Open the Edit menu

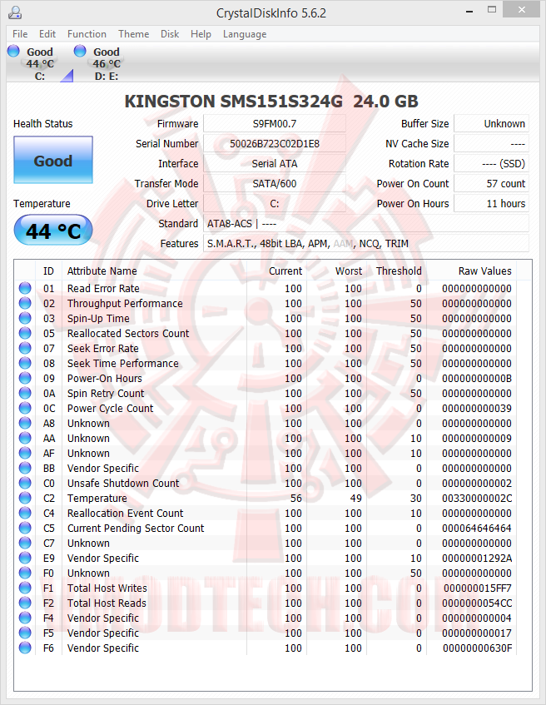point(47,34)
